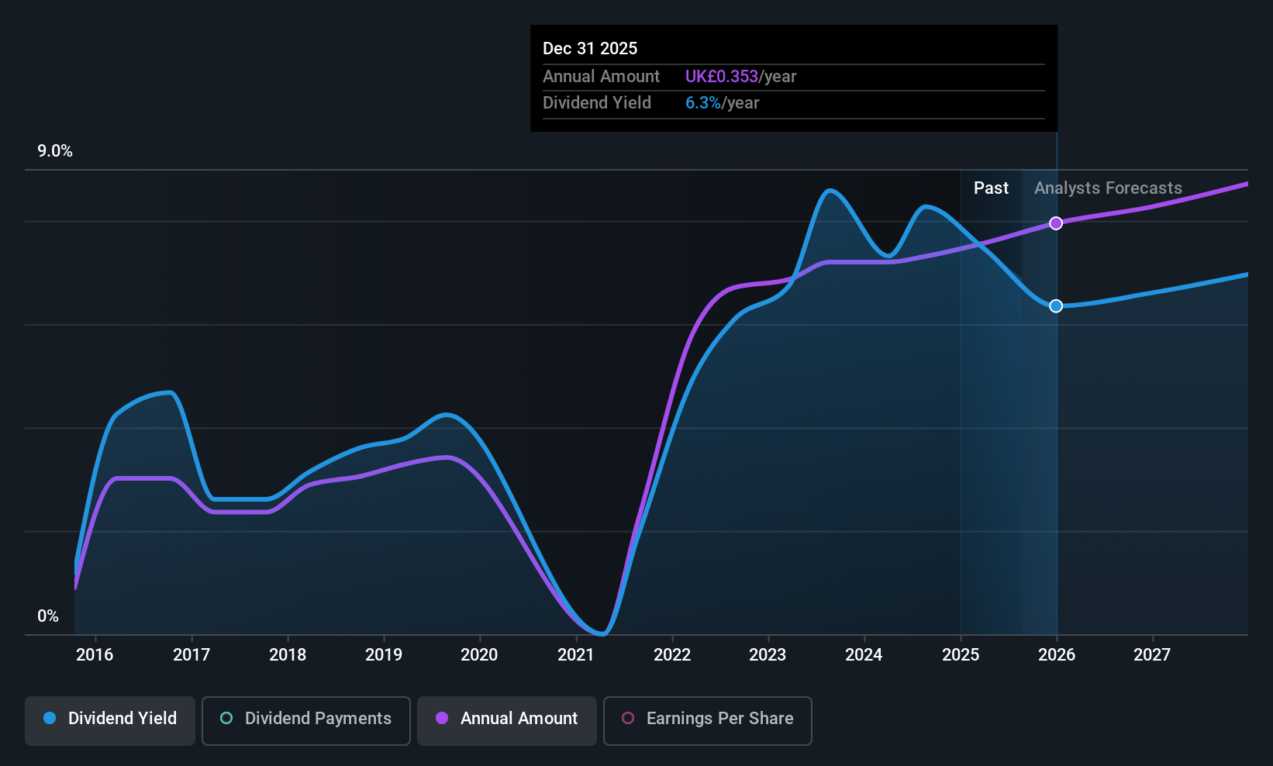Select the blue Dividend Yield data point
This screenshot has width=1273, height=766.
[1056, 306]
